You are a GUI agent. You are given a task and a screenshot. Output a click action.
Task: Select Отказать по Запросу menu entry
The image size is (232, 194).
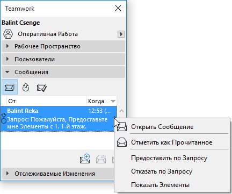click(x=162, y=171)
